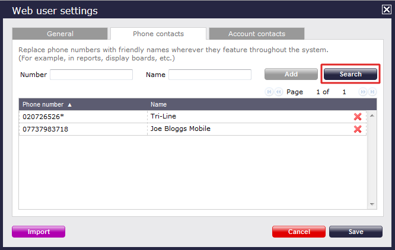Select the Phone contacts tab

(x=158, y=34)
